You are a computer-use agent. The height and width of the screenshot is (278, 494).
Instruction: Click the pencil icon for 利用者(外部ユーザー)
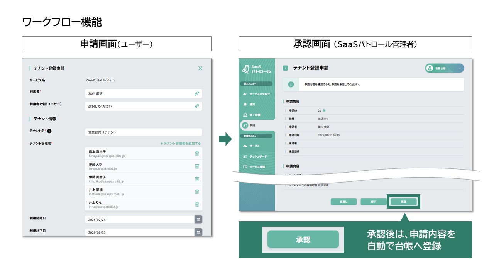point(197,106)
